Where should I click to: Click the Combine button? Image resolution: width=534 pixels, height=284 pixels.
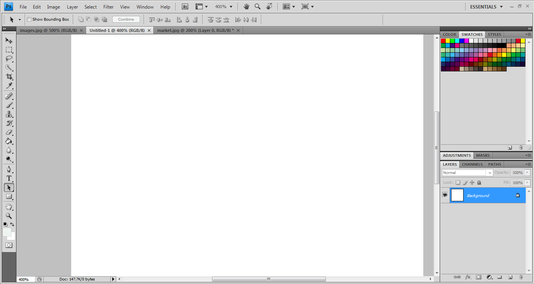click(126, 19)
